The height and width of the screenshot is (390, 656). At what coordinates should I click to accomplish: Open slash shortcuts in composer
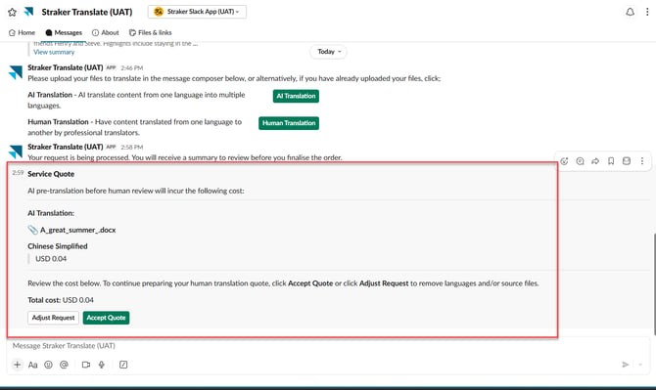coord(123,365)
